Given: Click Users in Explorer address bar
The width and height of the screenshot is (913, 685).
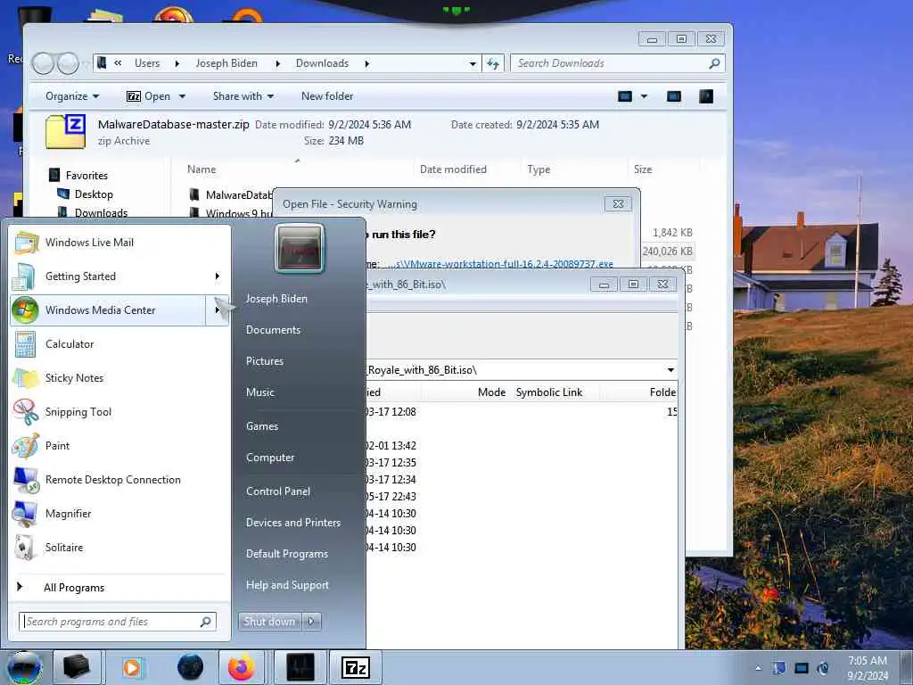Looking at the screenshot, I should coord(147,63).
